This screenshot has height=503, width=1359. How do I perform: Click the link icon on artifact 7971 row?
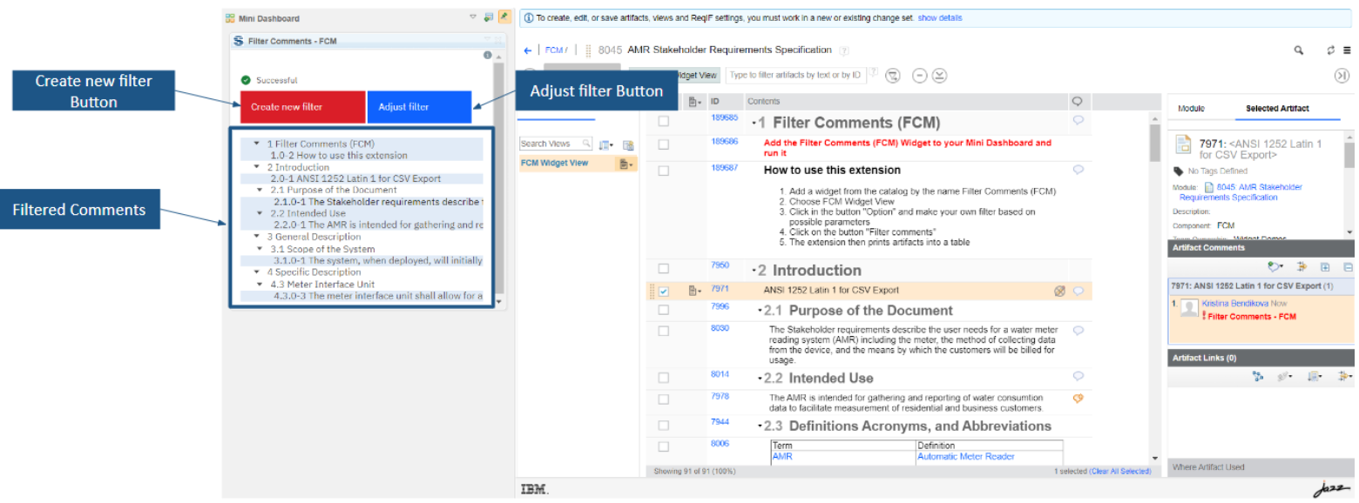pos(1059,292)
